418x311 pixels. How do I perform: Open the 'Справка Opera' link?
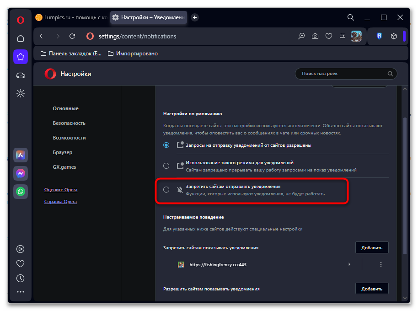coord(60,202)
